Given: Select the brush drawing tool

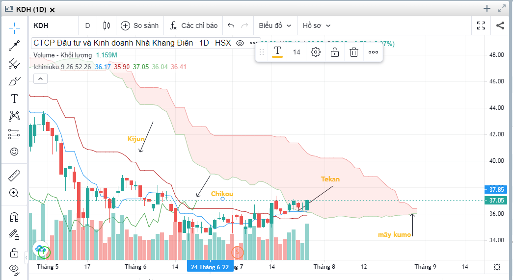Looking at the screenshot, I should [x=14, y=81].
